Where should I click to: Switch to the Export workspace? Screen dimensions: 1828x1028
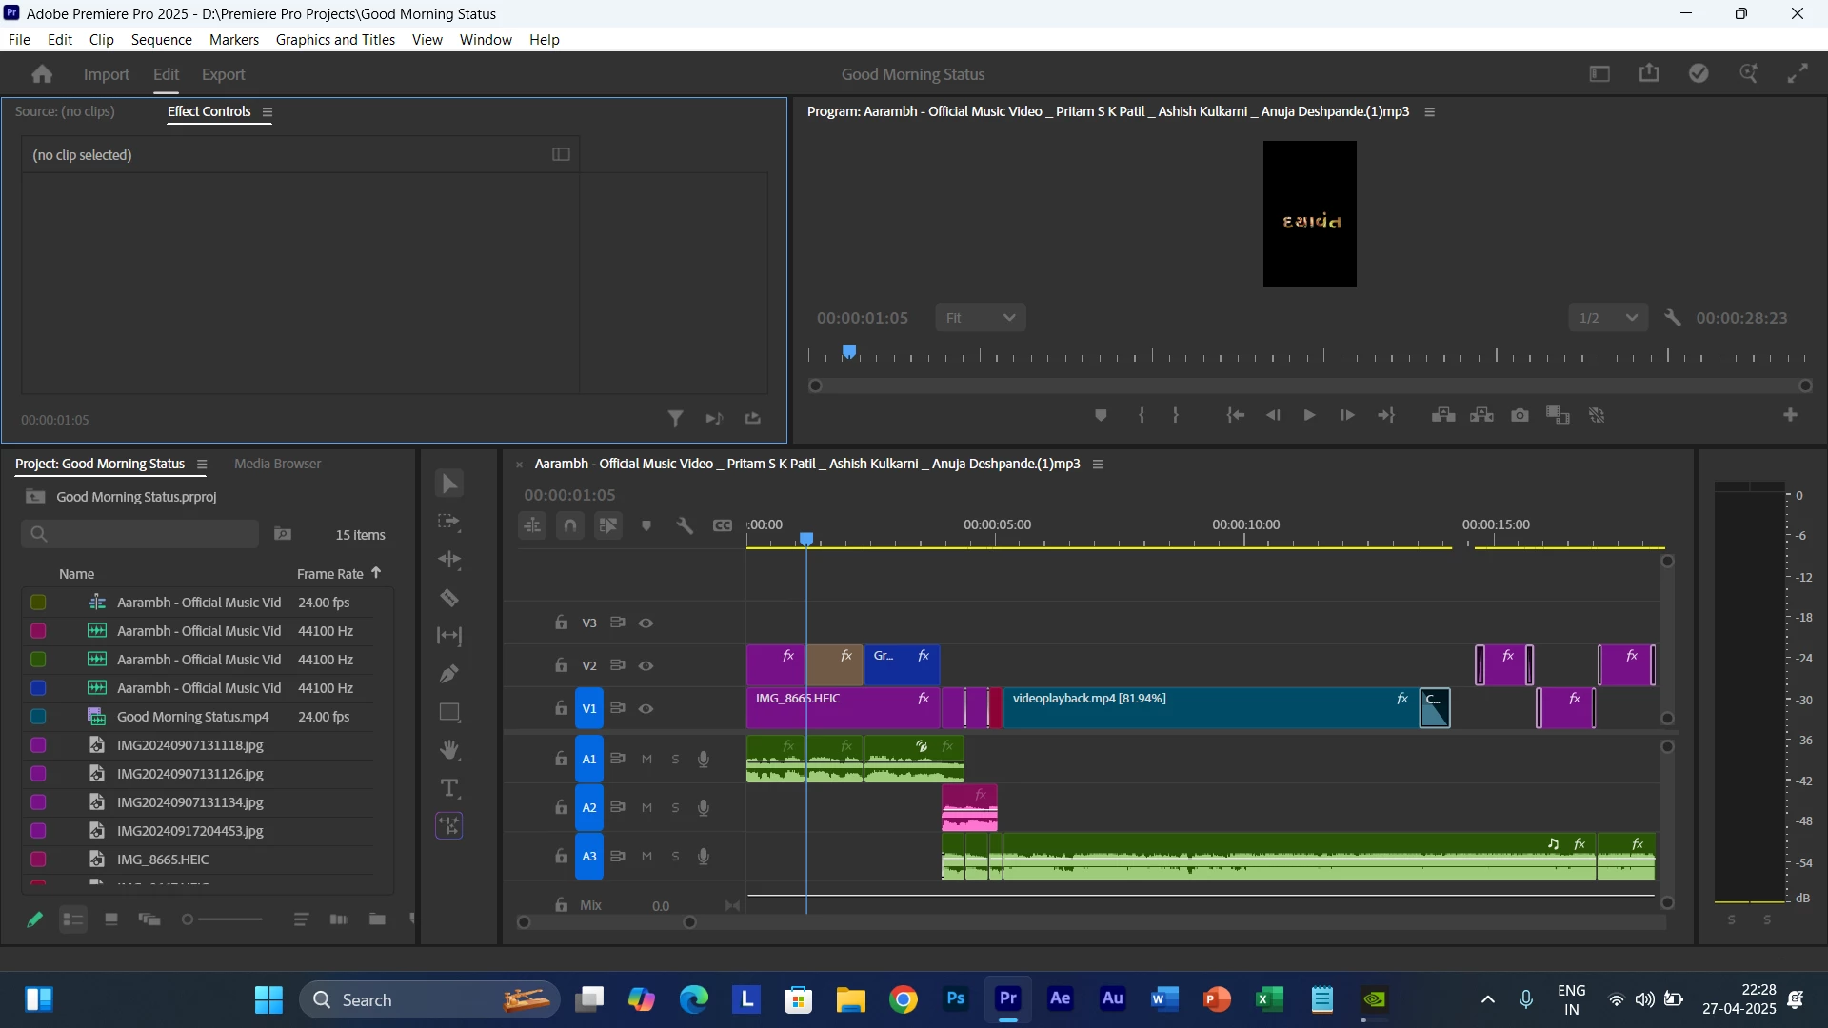tap(223, 74)
